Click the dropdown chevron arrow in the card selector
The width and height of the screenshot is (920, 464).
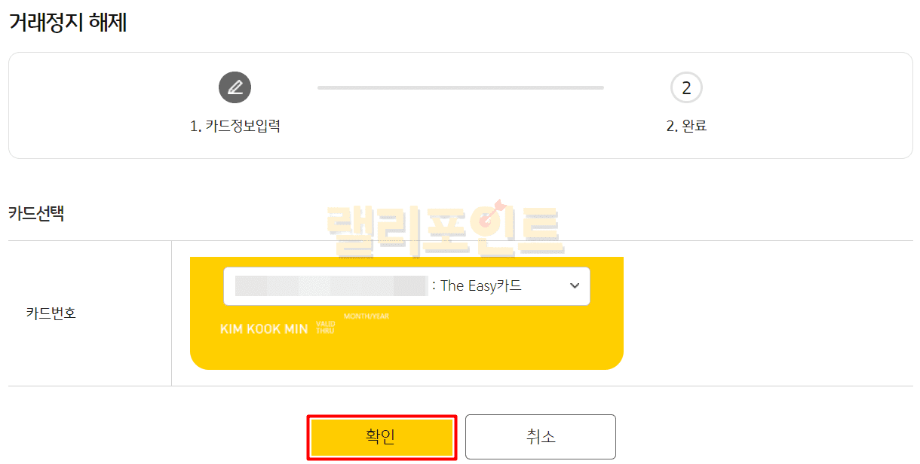(x=575, y=286)
